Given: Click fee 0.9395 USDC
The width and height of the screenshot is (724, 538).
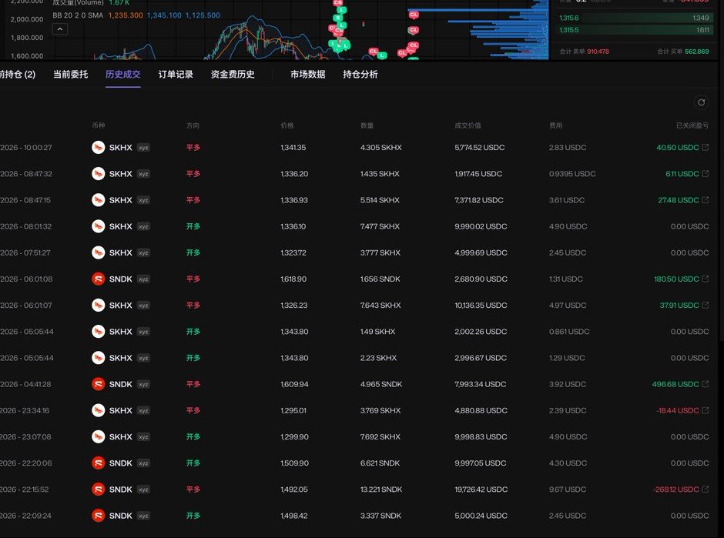Looking at the screenshot, I should pos(572,174).
